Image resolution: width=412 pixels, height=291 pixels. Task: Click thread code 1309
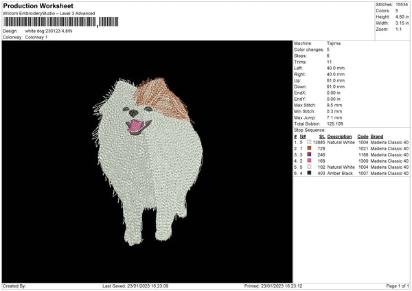coord(363,161)
